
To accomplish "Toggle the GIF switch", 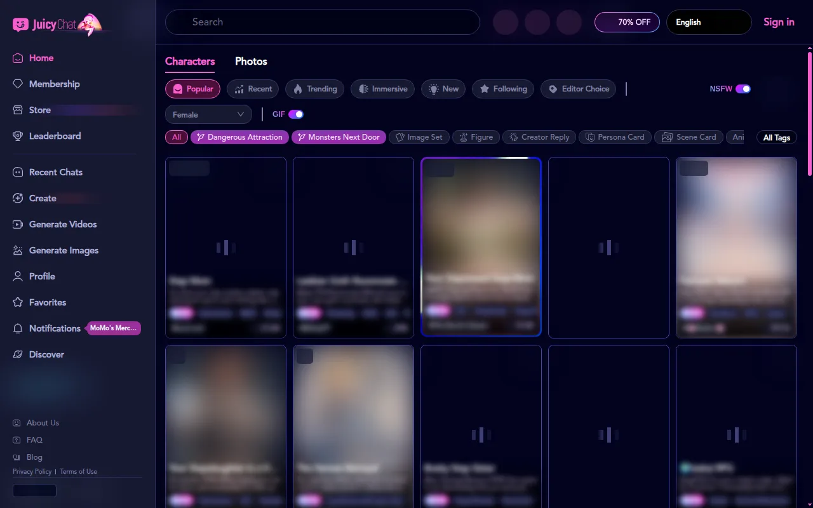I will point(296,114).
